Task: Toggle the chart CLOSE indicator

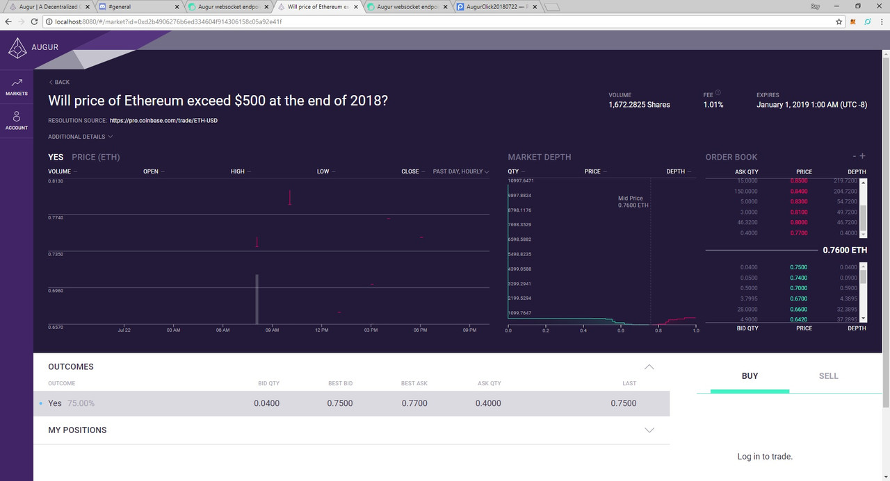Action: click(413, 171)
